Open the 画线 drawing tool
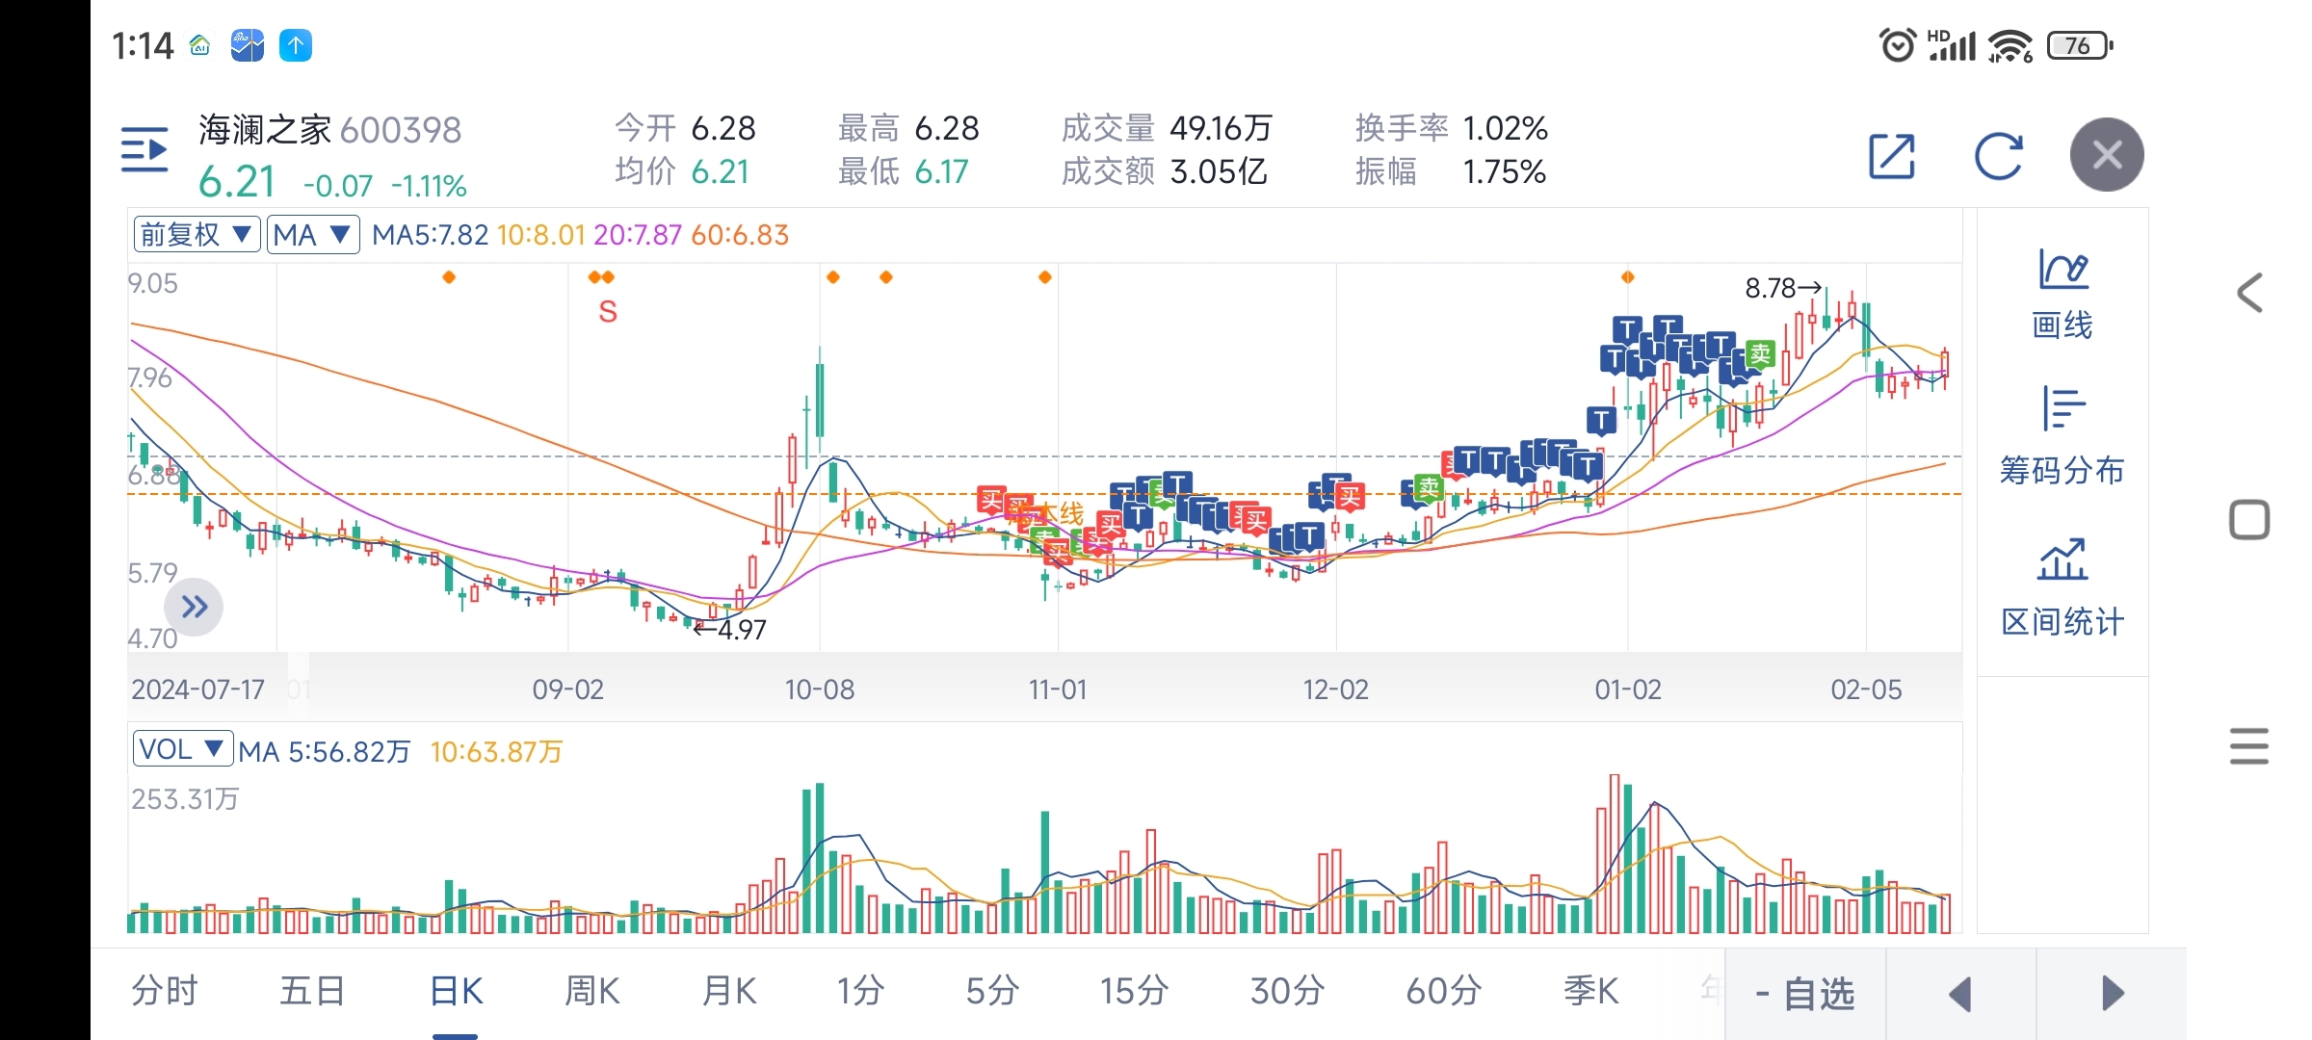 pyautogui.click(x=2062, y=294)
